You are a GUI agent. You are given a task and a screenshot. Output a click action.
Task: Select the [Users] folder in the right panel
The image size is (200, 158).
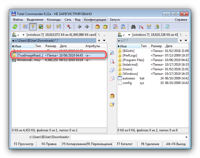click(x=153, y=69)
